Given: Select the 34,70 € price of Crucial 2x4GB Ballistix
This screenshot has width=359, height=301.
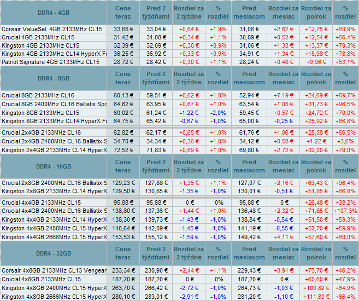Looking at the screenshot, I should pyautogui.click(x=123, y=141).
